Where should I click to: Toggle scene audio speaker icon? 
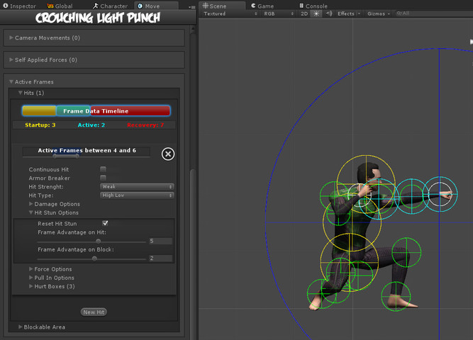coord(329,14)
